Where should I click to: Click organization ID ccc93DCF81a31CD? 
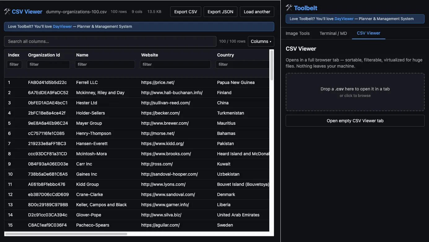(x=48, y=154)
